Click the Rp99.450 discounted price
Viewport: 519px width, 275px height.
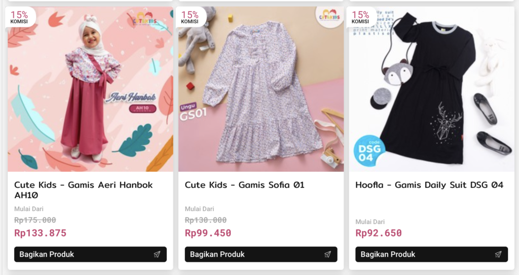[x=208, y=233]
